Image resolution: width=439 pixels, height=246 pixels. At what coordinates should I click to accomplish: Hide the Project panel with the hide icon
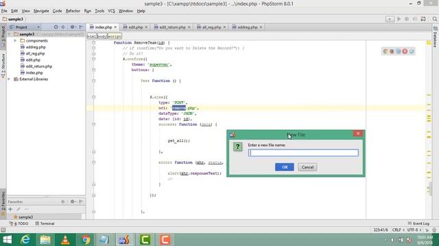pyautogui.click(x=81, y=27)
